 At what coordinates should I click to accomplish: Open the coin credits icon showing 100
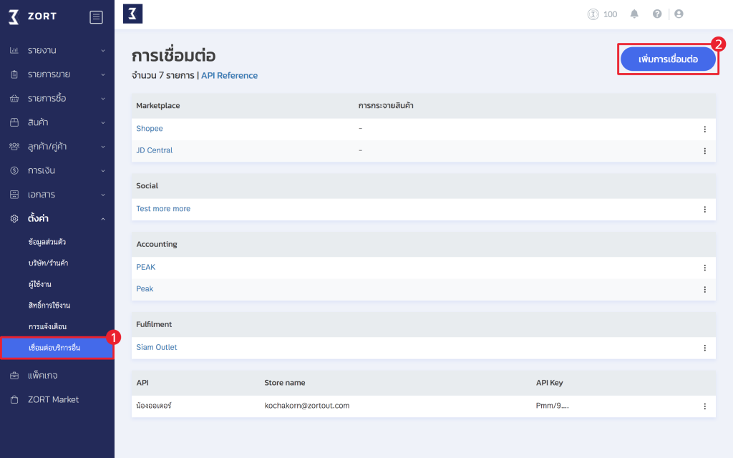[x=593, y=14]
